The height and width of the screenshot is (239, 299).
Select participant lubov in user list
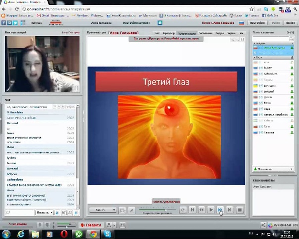273,68
